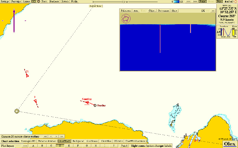Select plot layer J
The width and height of the screenshot is (238, 148).
[x=114, y=146]
